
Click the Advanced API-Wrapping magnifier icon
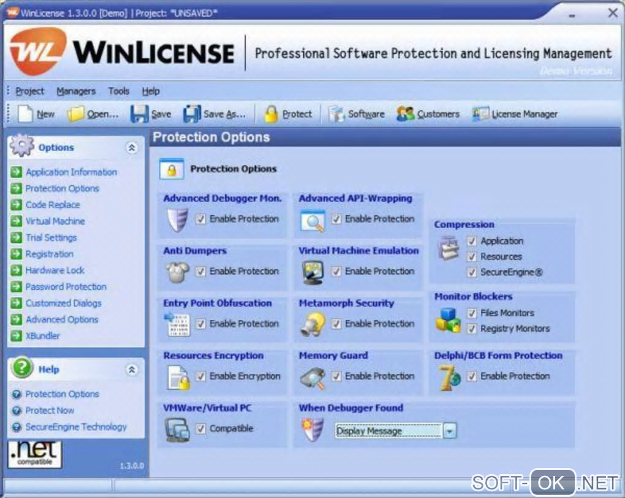(312, 221)
